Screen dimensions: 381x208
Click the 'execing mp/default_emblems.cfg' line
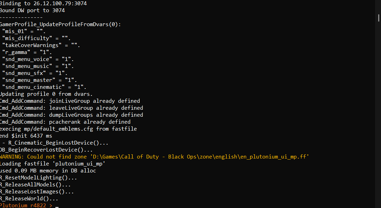click(x=68, y=129)
